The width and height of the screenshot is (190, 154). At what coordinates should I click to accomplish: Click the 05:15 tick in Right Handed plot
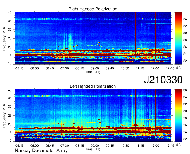19,68
